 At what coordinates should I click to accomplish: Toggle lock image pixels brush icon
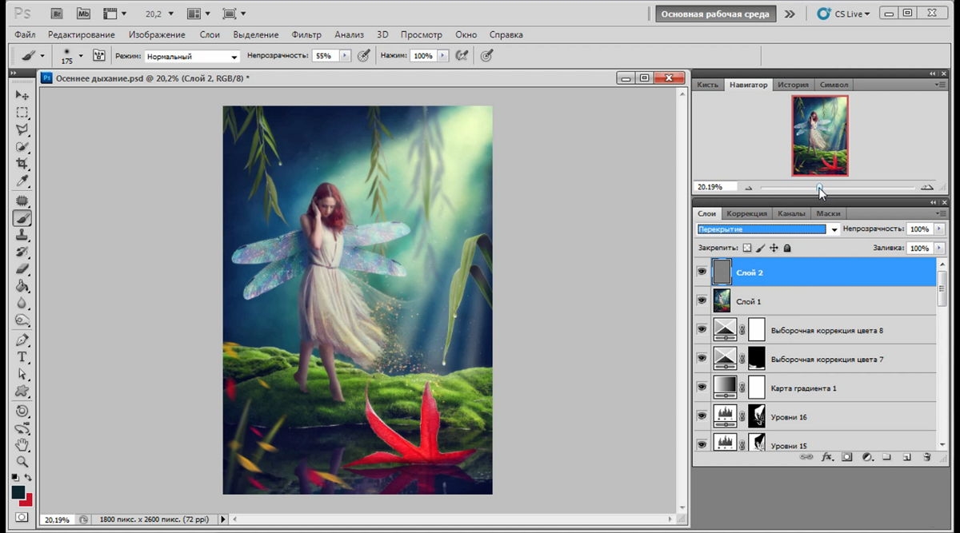tap(761, 249)
